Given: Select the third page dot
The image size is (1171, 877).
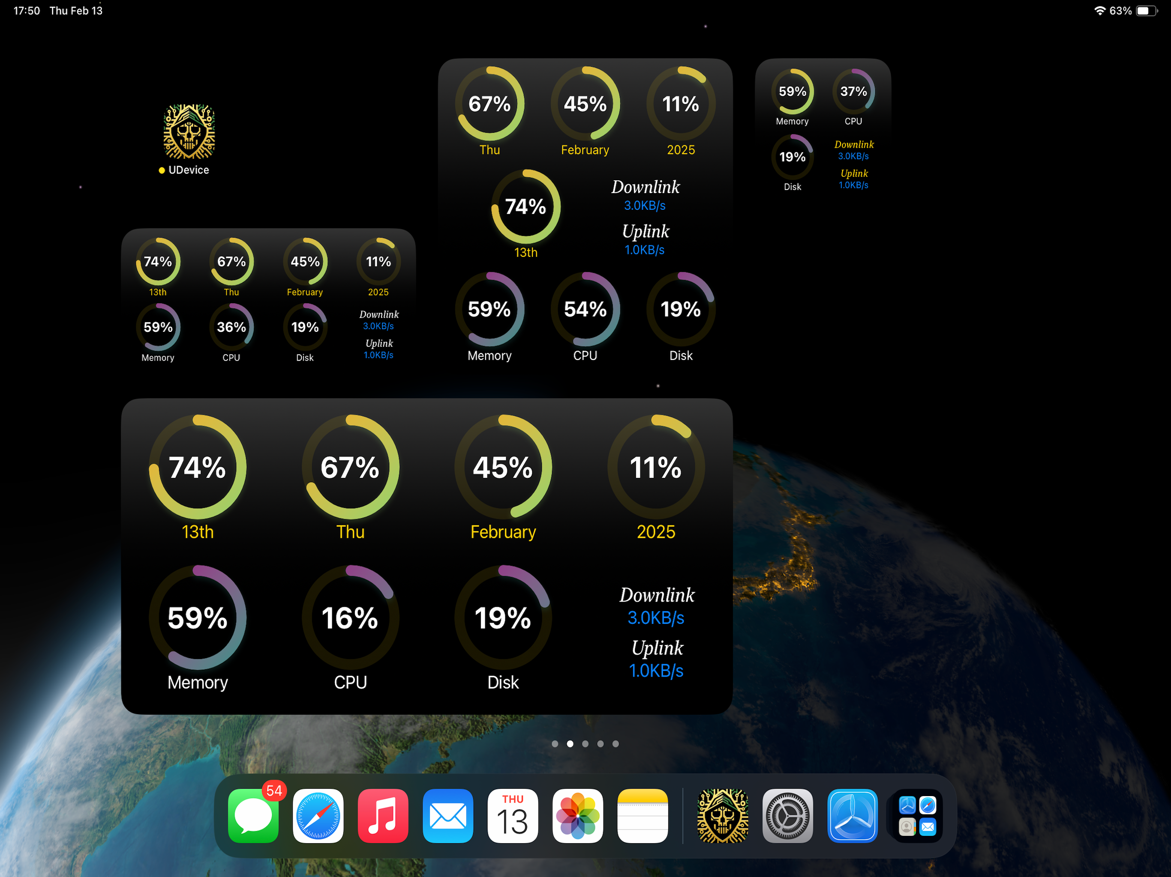Looking at the screenshot, I should point(585,743).
